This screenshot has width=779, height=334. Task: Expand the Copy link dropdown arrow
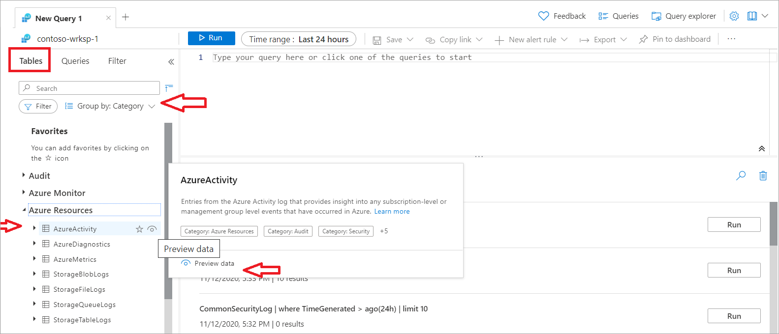[x=479, y=39]
